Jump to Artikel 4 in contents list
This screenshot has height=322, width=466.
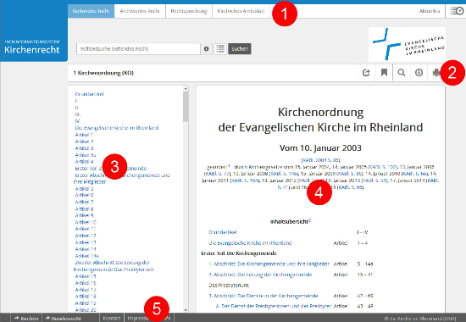[84, 162]
